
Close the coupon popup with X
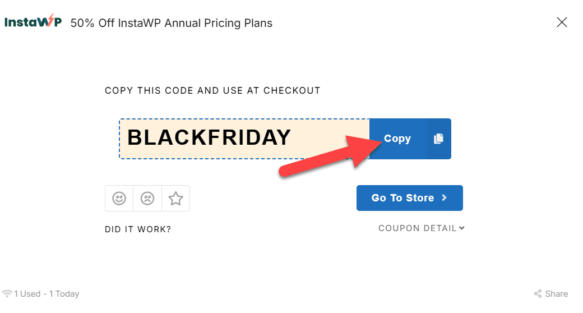pos(562,22)
